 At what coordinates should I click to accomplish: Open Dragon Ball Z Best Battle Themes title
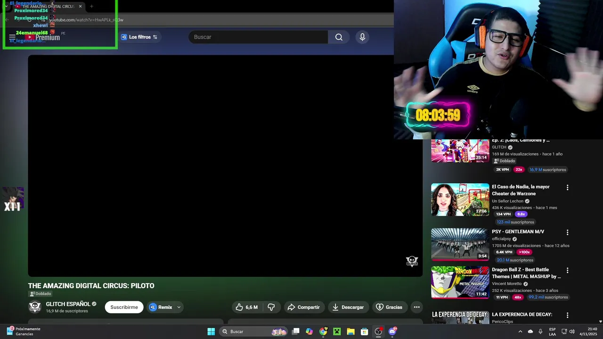click(526, 273)
